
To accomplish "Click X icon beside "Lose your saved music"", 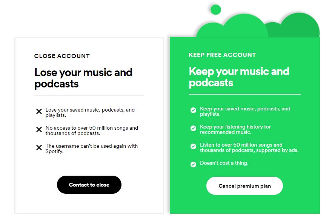I will pos(39,112).
